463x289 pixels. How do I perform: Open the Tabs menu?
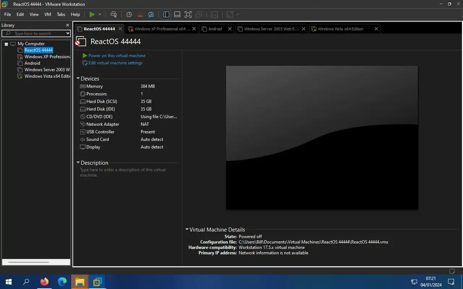61,14
